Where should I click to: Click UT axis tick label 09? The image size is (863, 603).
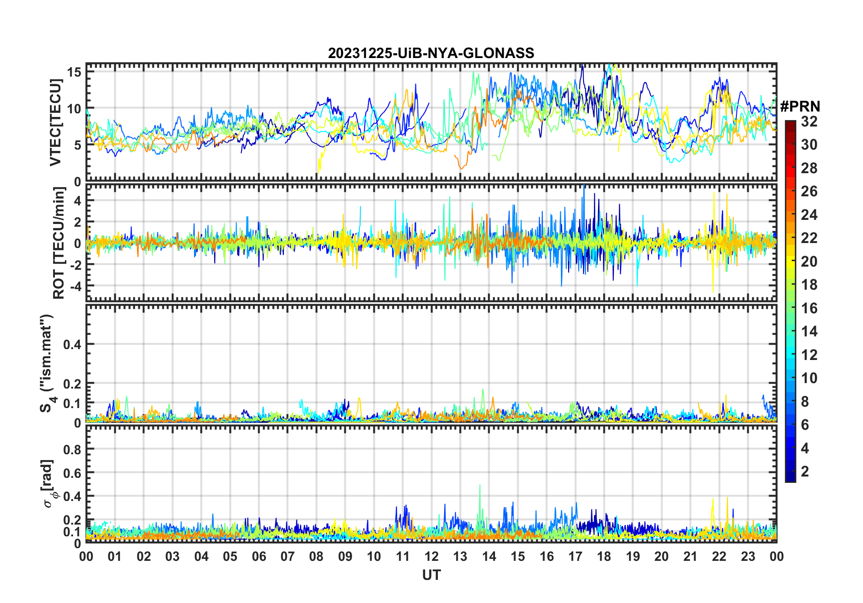(x=345, y=557)
